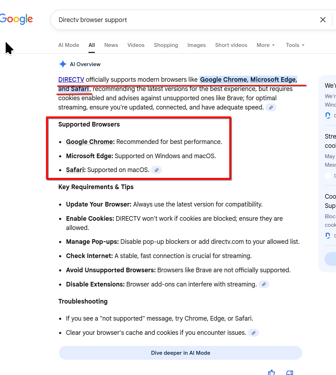The image size is (336, 375).
Task: Click highlighted Google Chrome, Microsoft Edge text
Action: 249,80
